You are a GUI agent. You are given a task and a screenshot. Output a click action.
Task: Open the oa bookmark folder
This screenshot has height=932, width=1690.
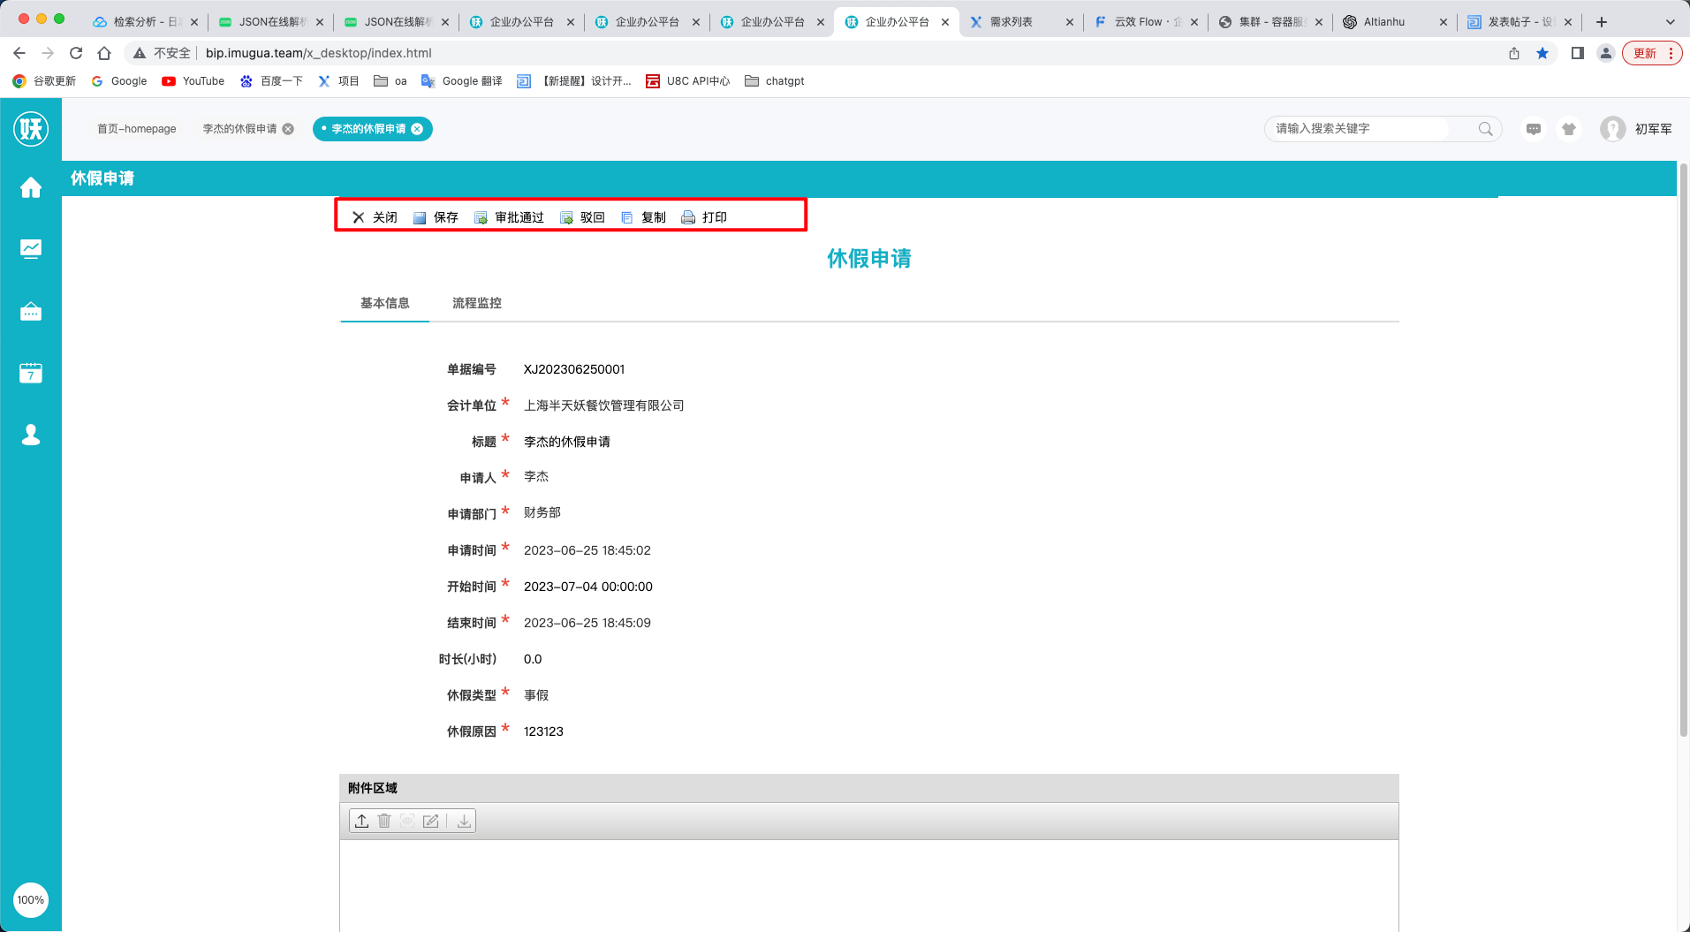390,81
